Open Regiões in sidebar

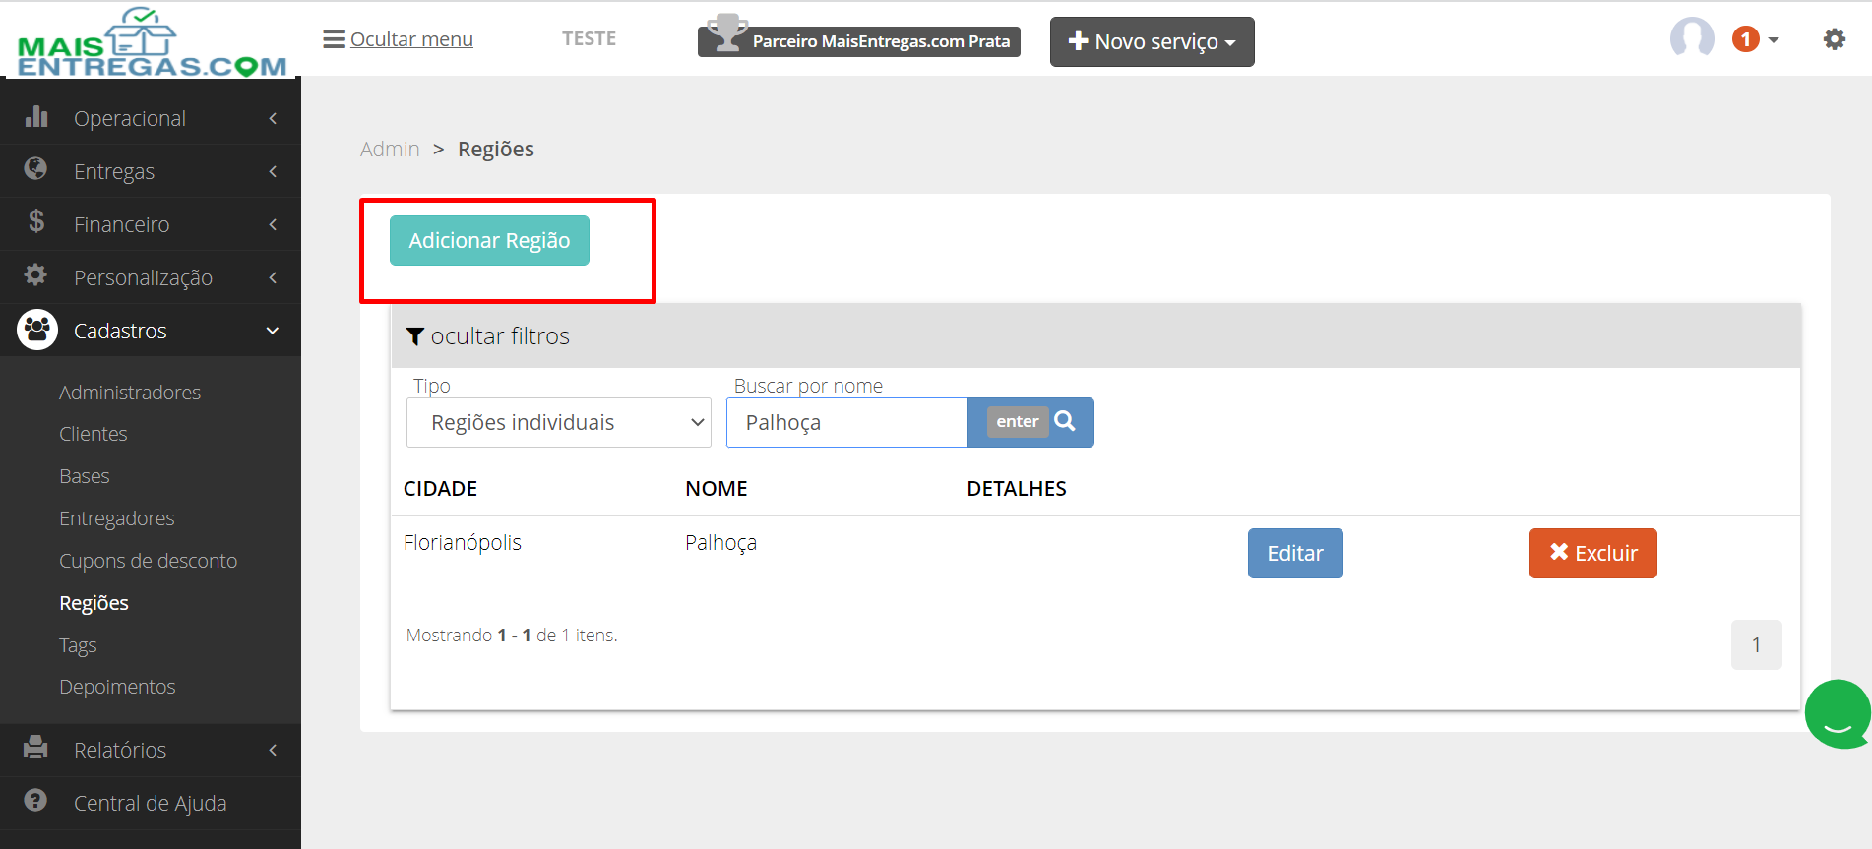(x=94, y=603)
